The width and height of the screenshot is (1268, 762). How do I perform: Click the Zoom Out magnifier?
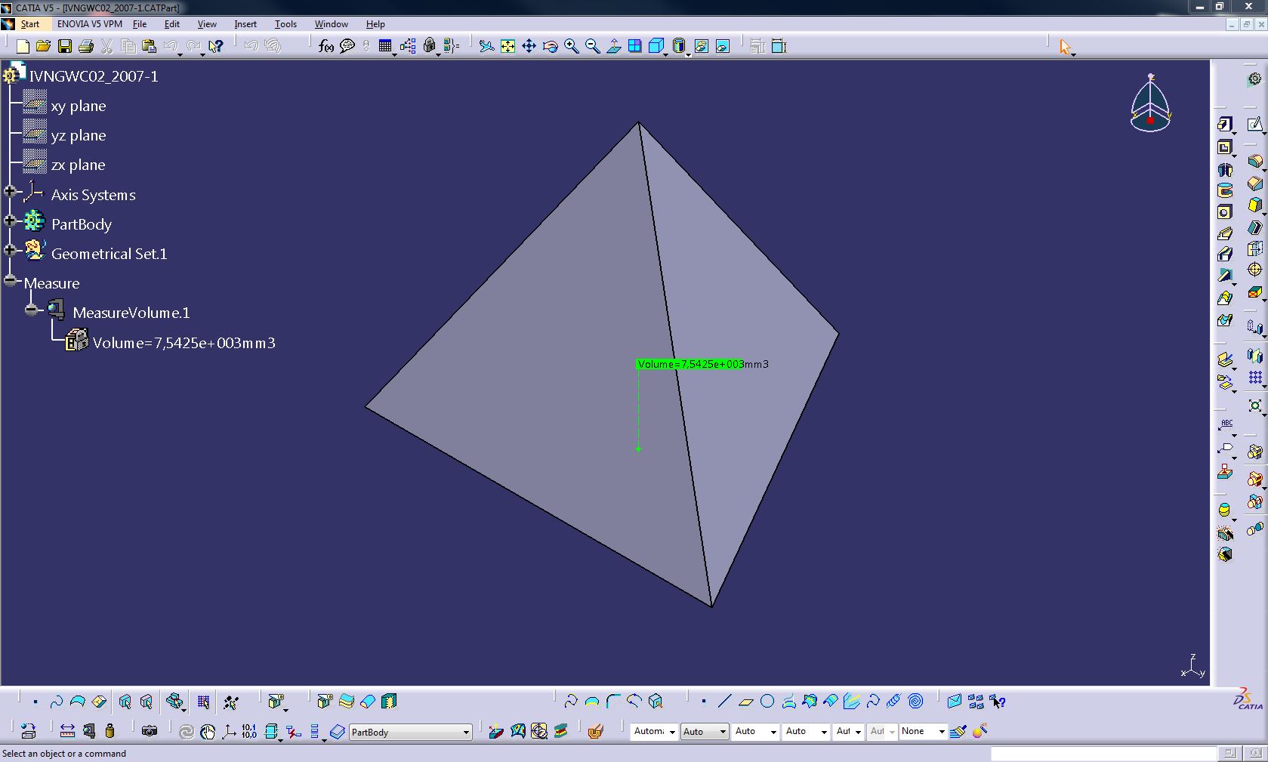593,47
